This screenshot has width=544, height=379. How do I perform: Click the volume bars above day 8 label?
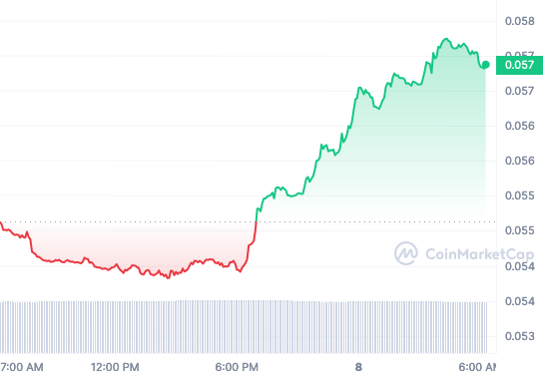(x=358, y=327)
